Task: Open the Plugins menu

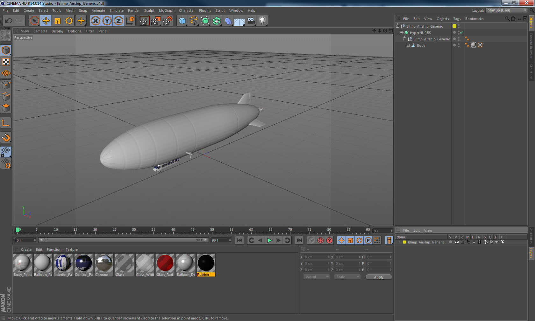Action: click(x=205, y=10)
